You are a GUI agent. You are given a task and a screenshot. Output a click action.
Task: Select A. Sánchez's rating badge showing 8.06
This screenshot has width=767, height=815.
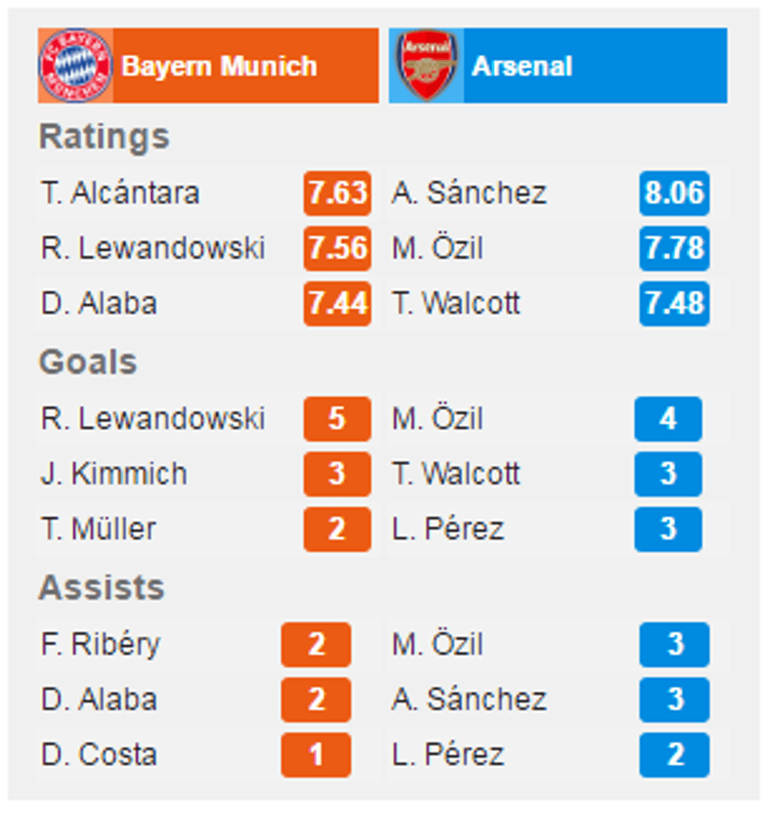pyautogui.click(x=674, y=193)
